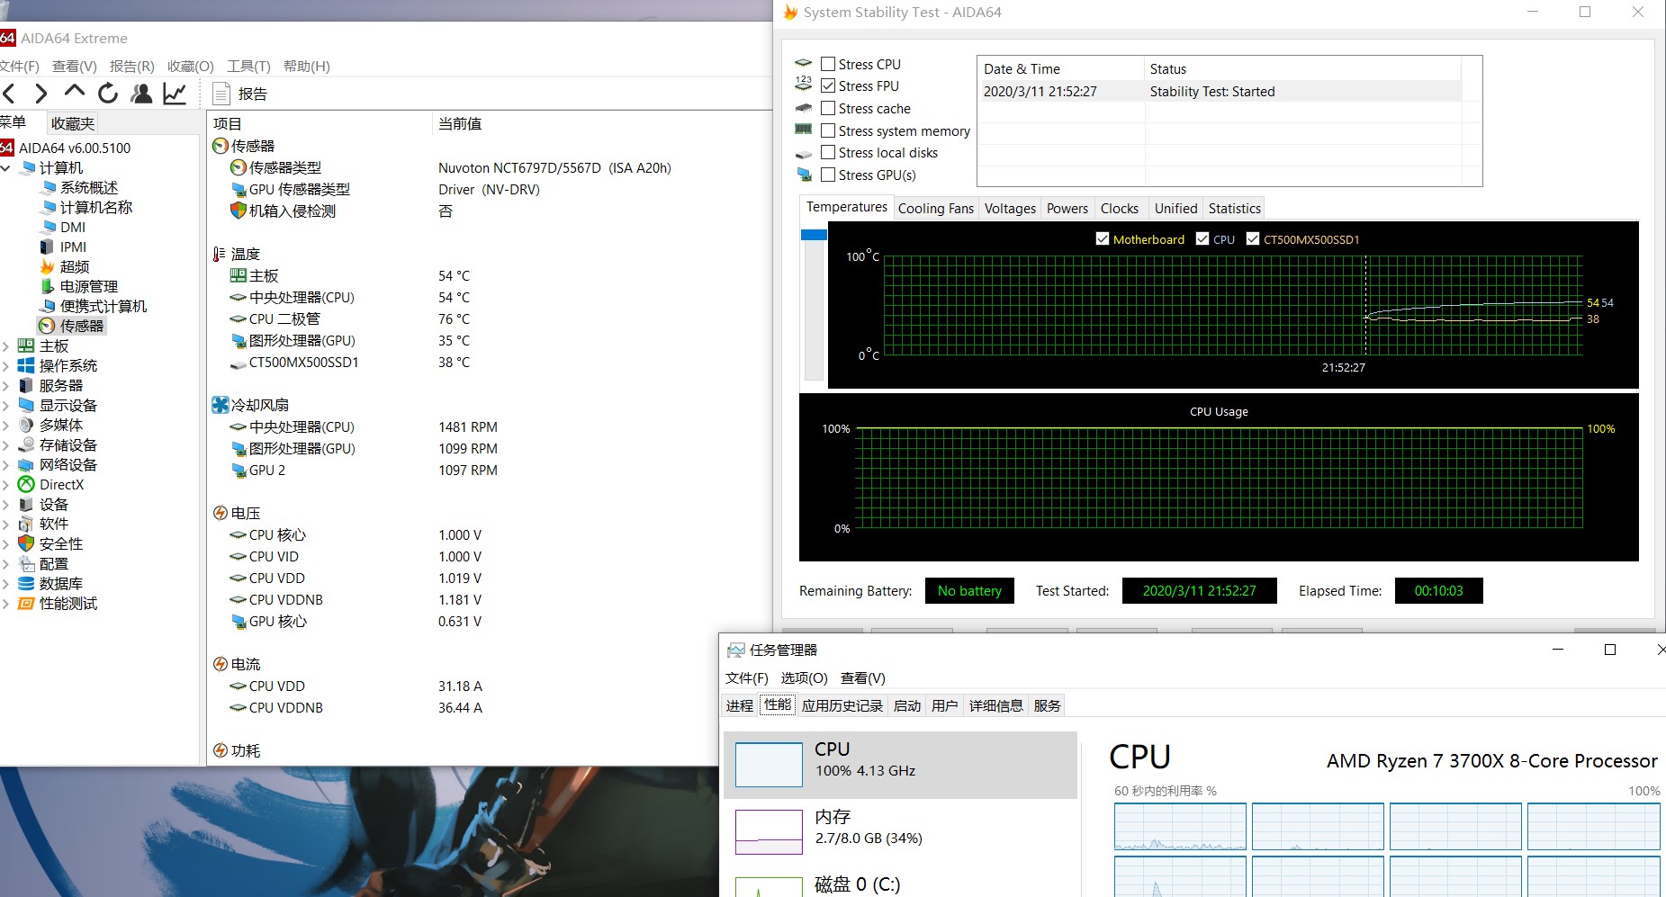Toggle the CT500MX500SSD1 graph checkbox

1253,238
